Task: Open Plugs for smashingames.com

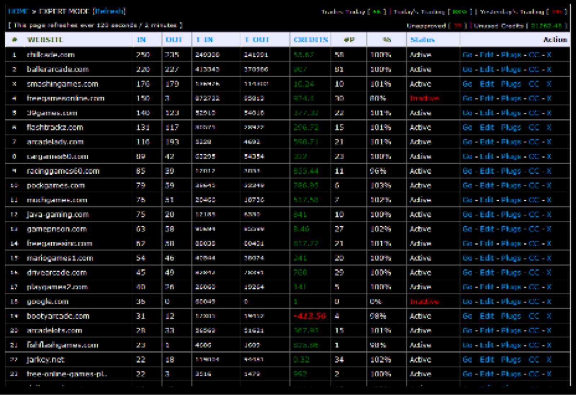Action: coord(511,84)
